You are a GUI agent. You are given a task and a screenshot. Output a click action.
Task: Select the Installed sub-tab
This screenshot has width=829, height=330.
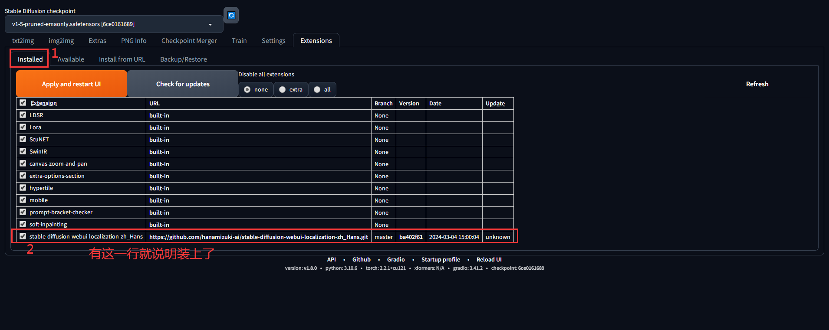coord(30,59)
